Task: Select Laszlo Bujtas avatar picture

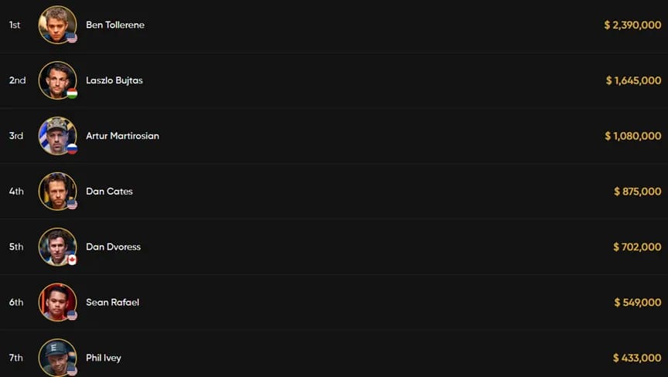Action: pos(57,80)
